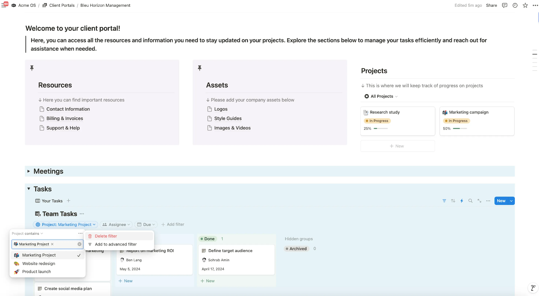Click the Share button
The image size is (539, 296).
pyautogui.click(x=492, y=5)
